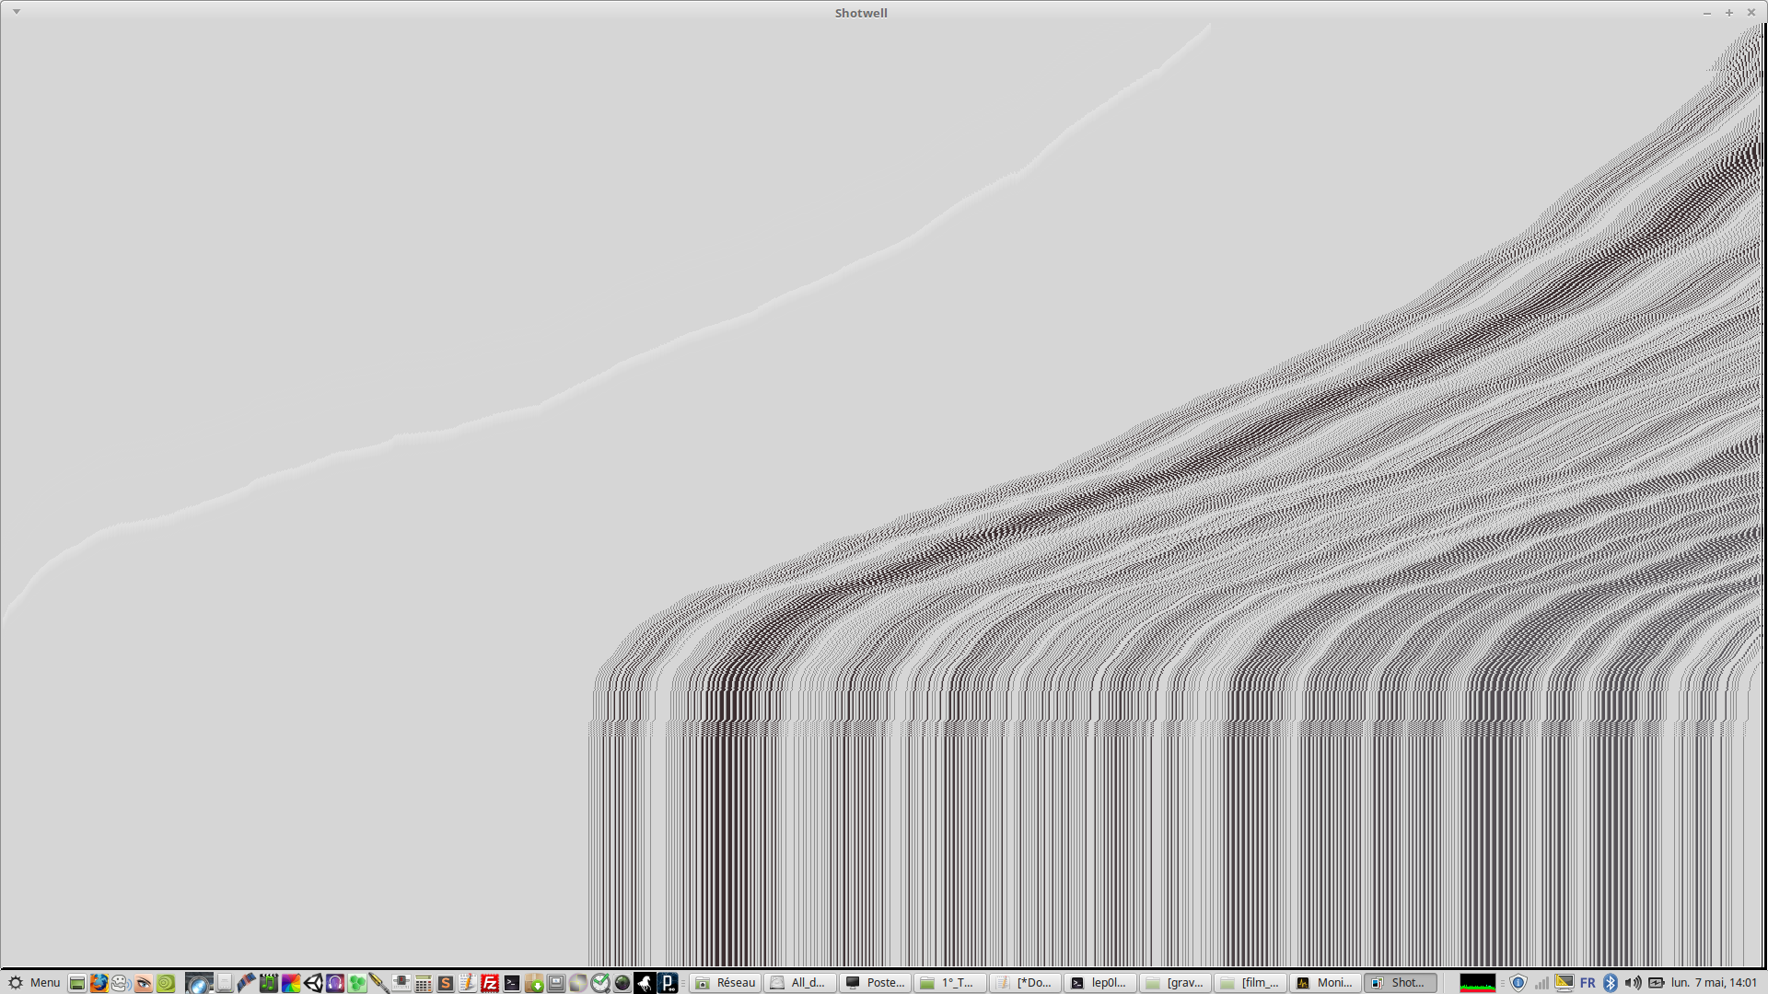Open the Shotwell window menu arrow
Screen dimensions: 1768x994
17,12
